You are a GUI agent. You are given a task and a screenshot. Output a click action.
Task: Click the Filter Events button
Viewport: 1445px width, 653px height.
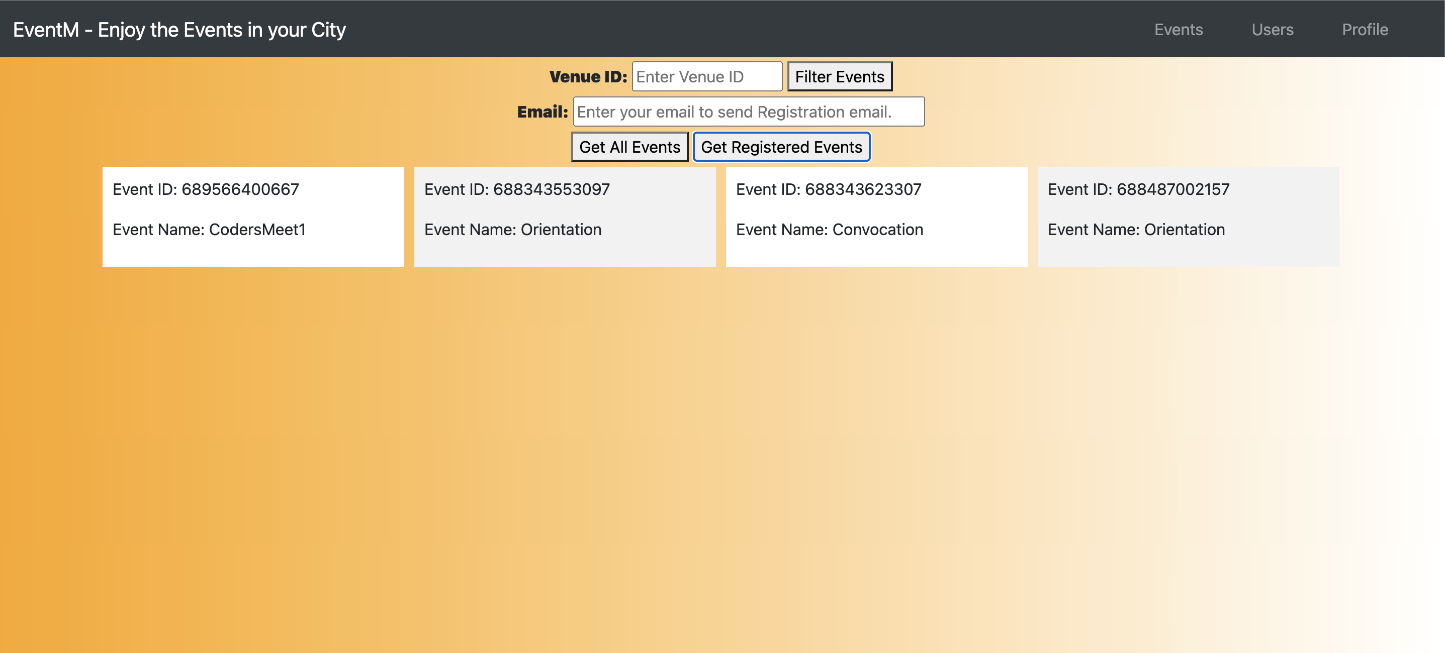(x=839, y=77)
